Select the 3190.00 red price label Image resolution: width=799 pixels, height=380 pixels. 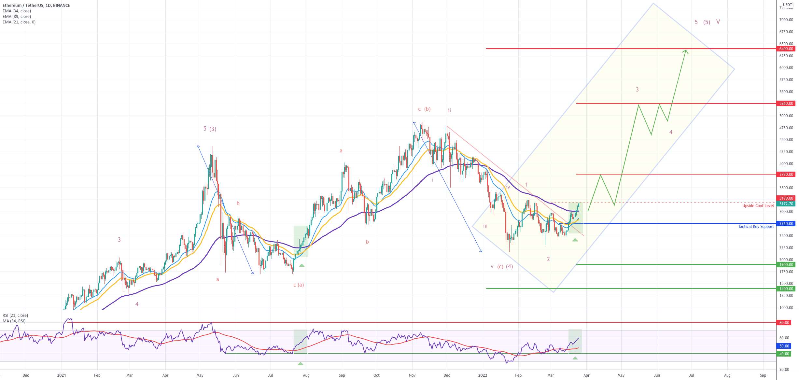[x=786, y=198]
